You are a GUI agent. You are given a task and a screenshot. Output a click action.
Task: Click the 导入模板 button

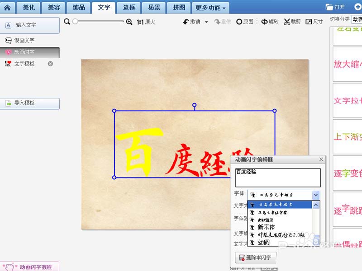(x=29, y=103)
